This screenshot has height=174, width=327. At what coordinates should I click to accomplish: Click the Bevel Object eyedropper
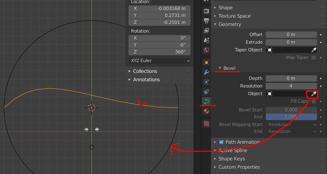pos(314,94)
